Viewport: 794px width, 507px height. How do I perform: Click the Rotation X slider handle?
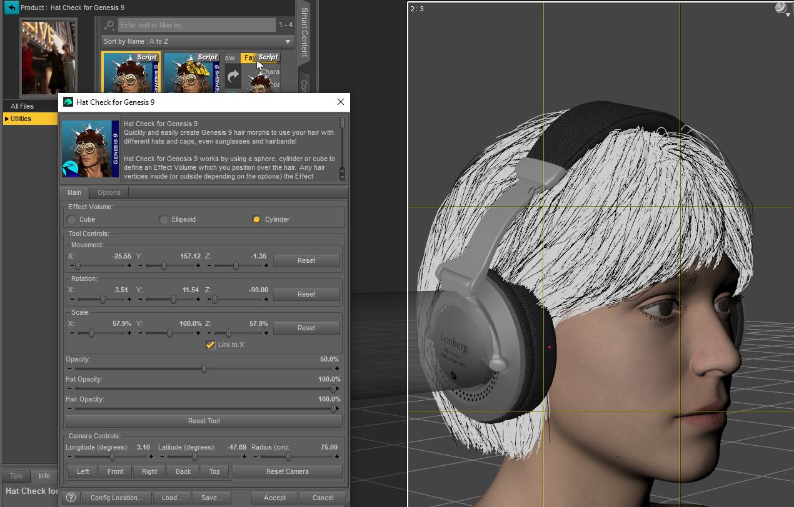103,299
